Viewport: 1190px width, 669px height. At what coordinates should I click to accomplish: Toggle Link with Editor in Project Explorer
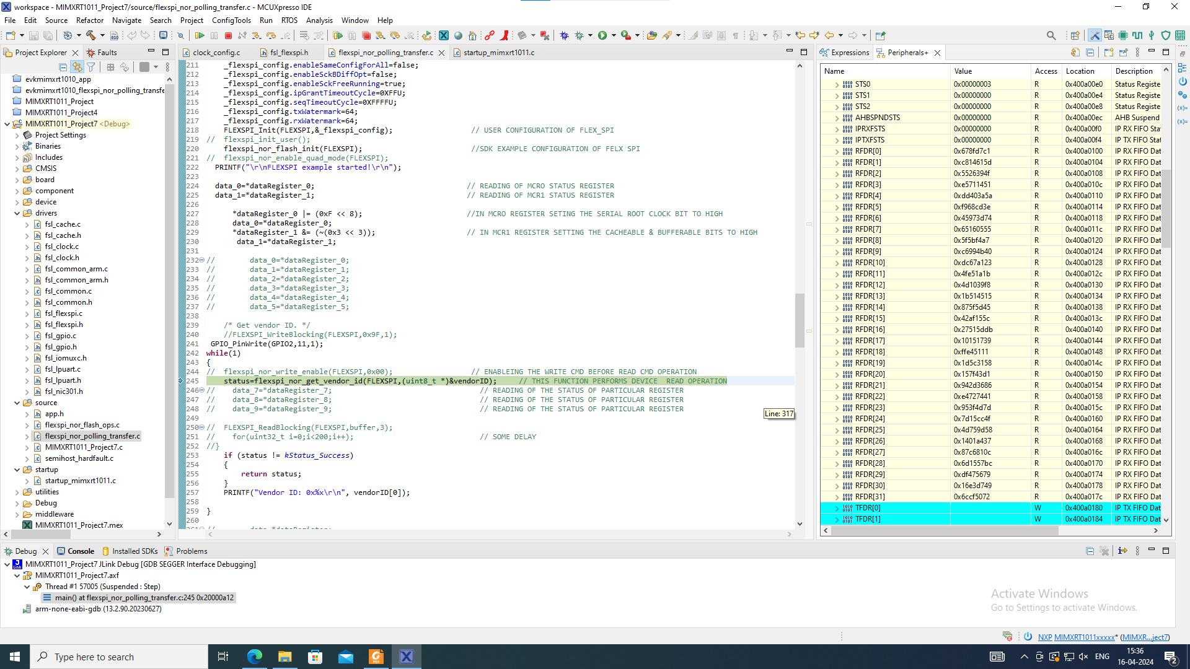click(x=77, y=68)
